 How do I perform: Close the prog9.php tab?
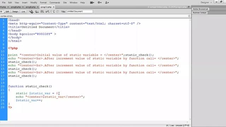tap(23, 7)
